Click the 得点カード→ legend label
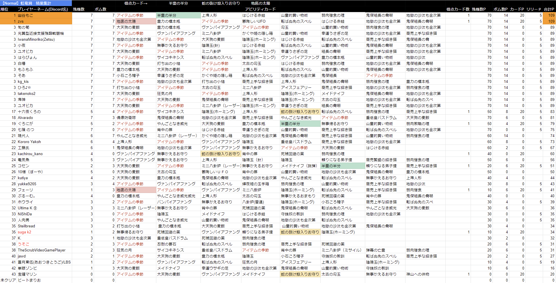Image resolution: width=556 pixels, height=283 pixels. [136, 3]
